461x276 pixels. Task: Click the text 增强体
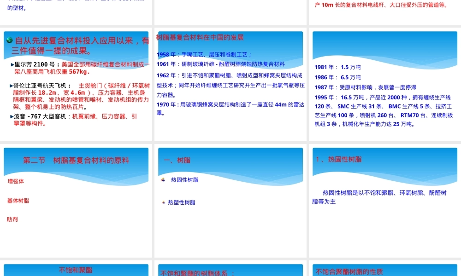16,182
